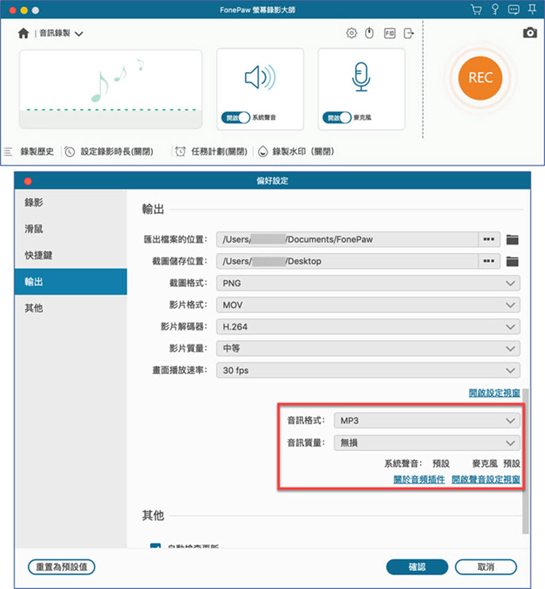This screenshot has height=589, width=545.
Task: Open the 影片解碼器 H.264 dropdown
Action: click(x=368, y=327)
